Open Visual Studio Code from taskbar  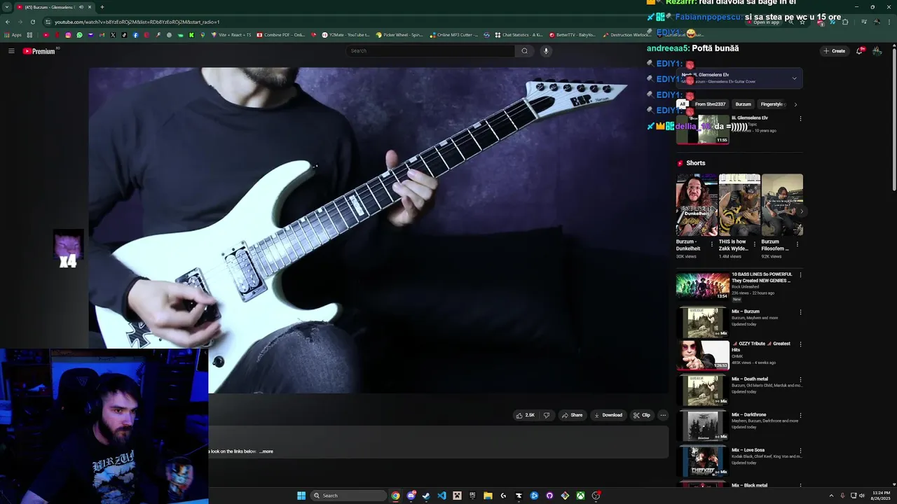(x=441, y=496)
